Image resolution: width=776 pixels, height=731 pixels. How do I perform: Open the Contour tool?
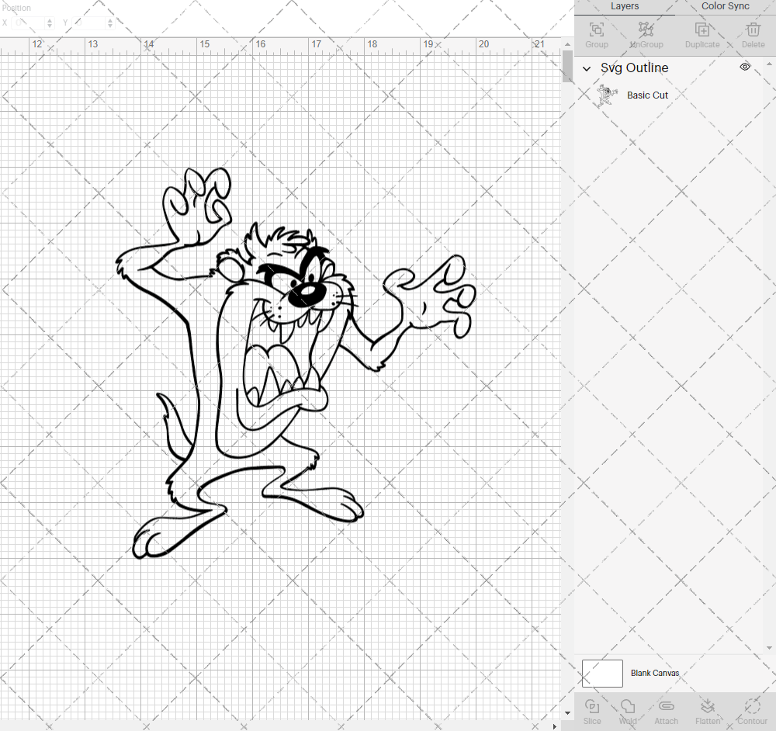[x=750, y=710]
